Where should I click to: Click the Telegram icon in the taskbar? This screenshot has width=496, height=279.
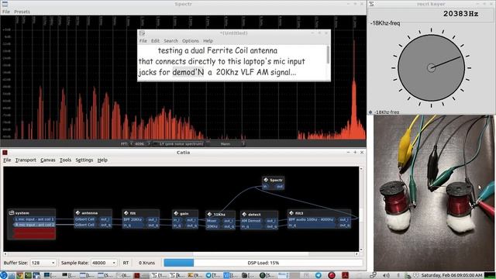[x=319, y=276]
